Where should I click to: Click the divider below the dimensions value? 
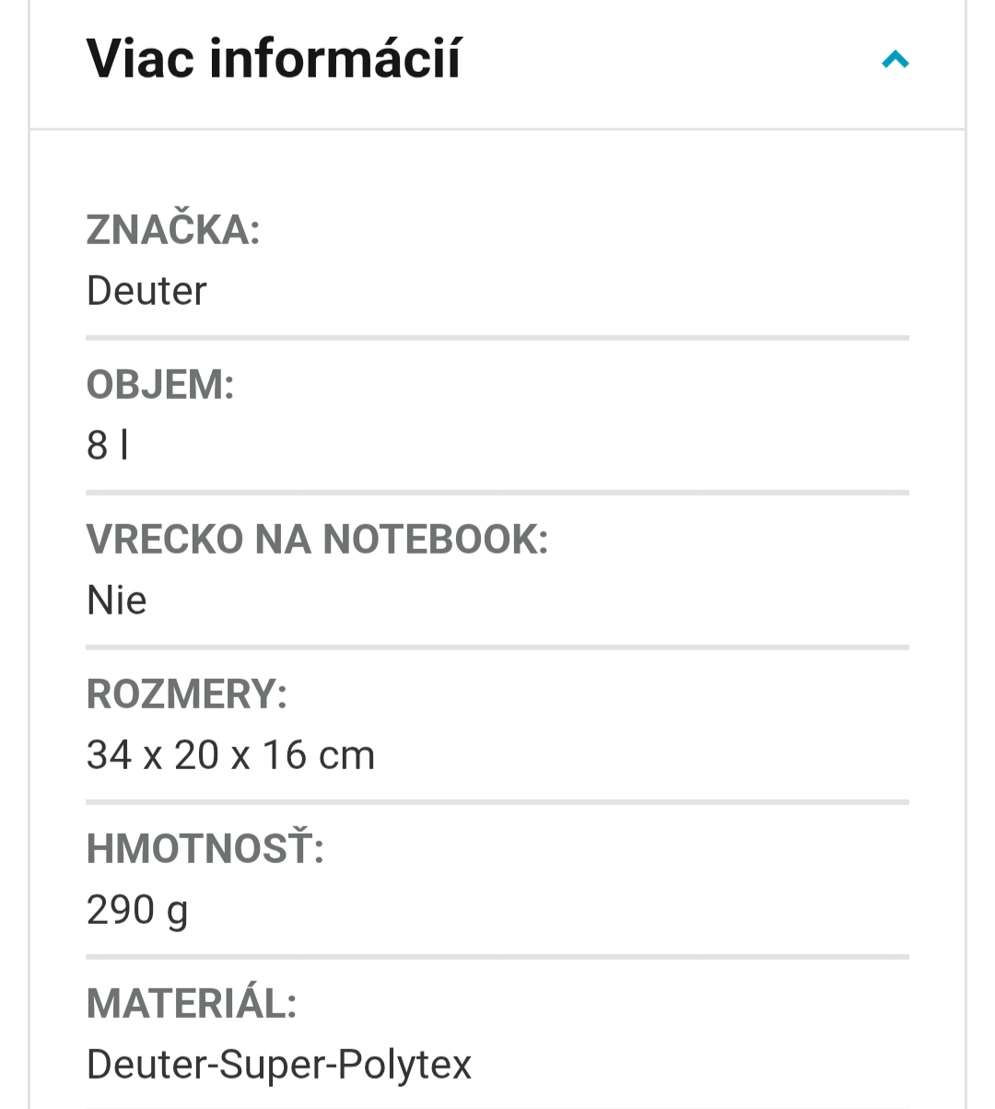[x=497, y=802]
